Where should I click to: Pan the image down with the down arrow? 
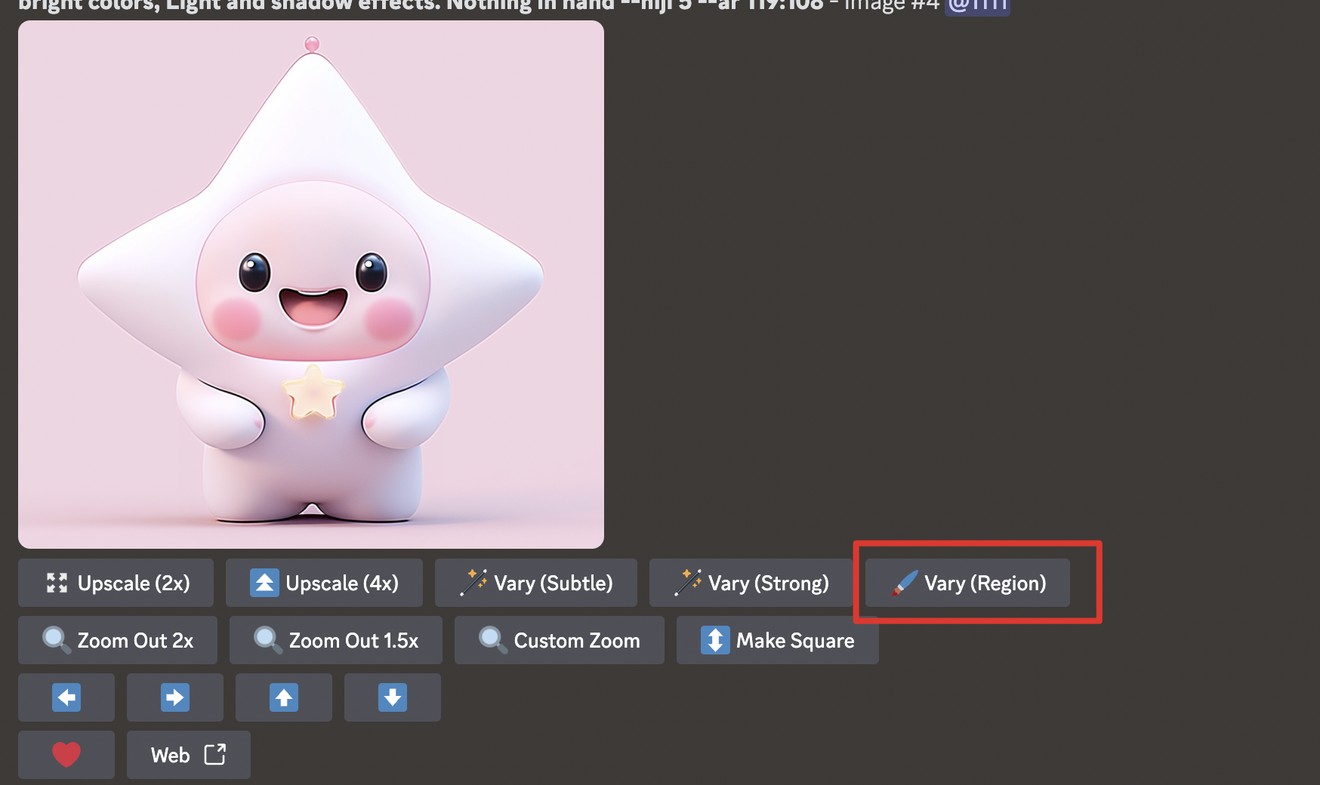(393, 697)
